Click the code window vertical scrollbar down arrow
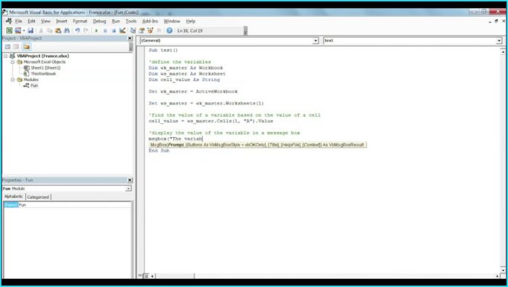The width and height of the screenshot is (508, 287). click(503, 270)
